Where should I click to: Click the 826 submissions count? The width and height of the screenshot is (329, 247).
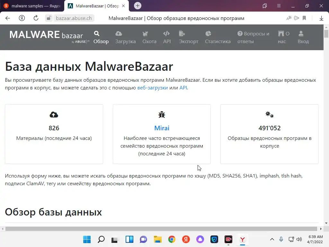[54, 128]
